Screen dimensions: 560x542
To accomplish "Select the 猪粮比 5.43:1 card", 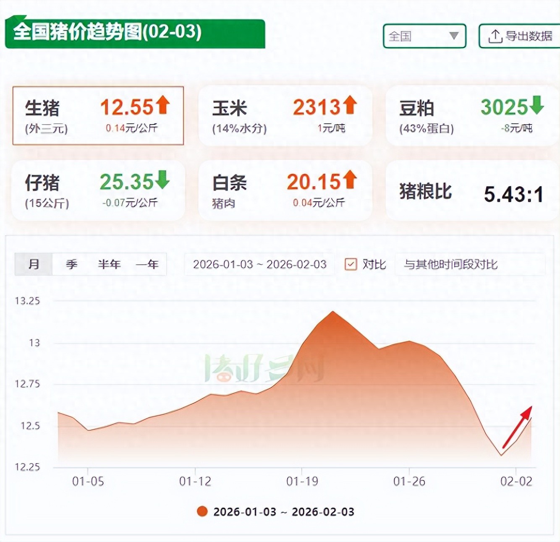I will click(x=471, y=192).
